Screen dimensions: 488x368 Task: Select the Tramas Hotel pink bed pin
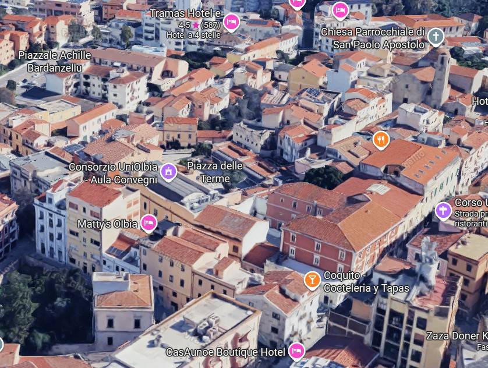point(231,21)
